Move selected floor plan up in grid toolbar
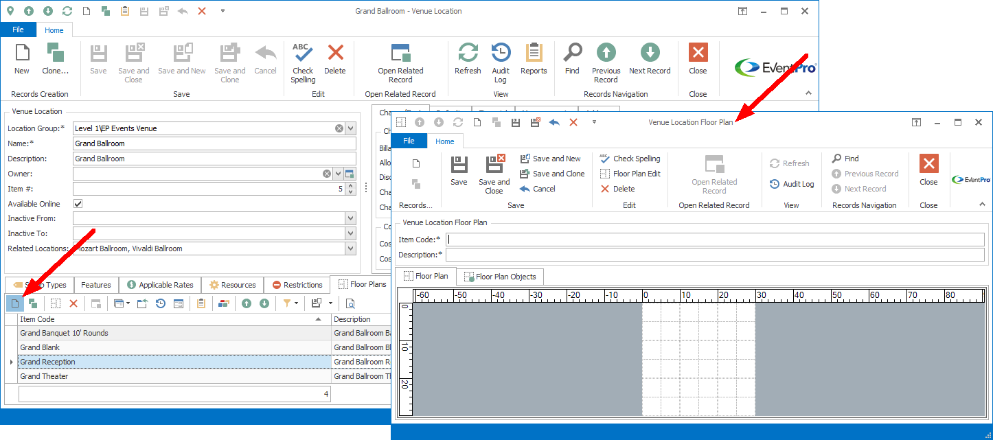Viewport: 993px width, 440px height. (x=247, y=303)
